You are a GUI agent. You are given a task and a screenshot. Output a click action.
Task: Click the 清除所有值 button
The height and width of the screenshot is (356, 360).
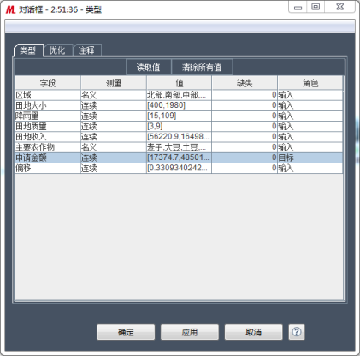coord(202,68)
